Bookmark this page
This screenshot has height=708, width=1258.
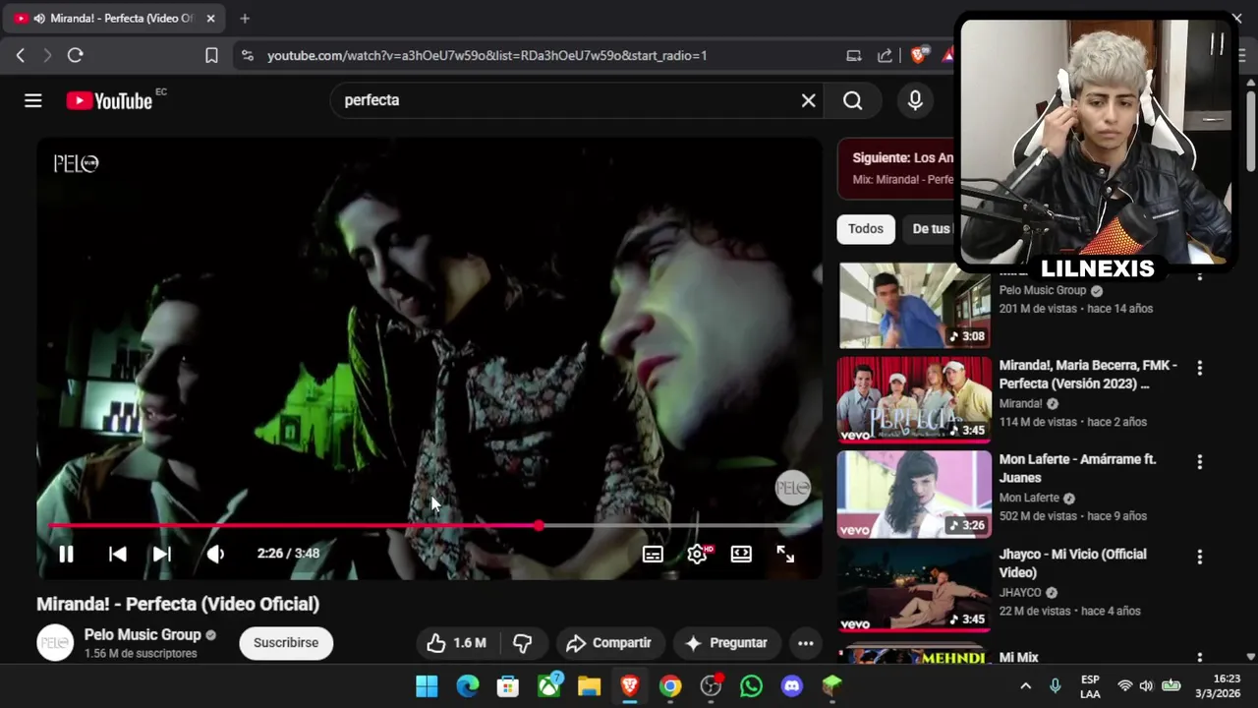tap(211, 56)
